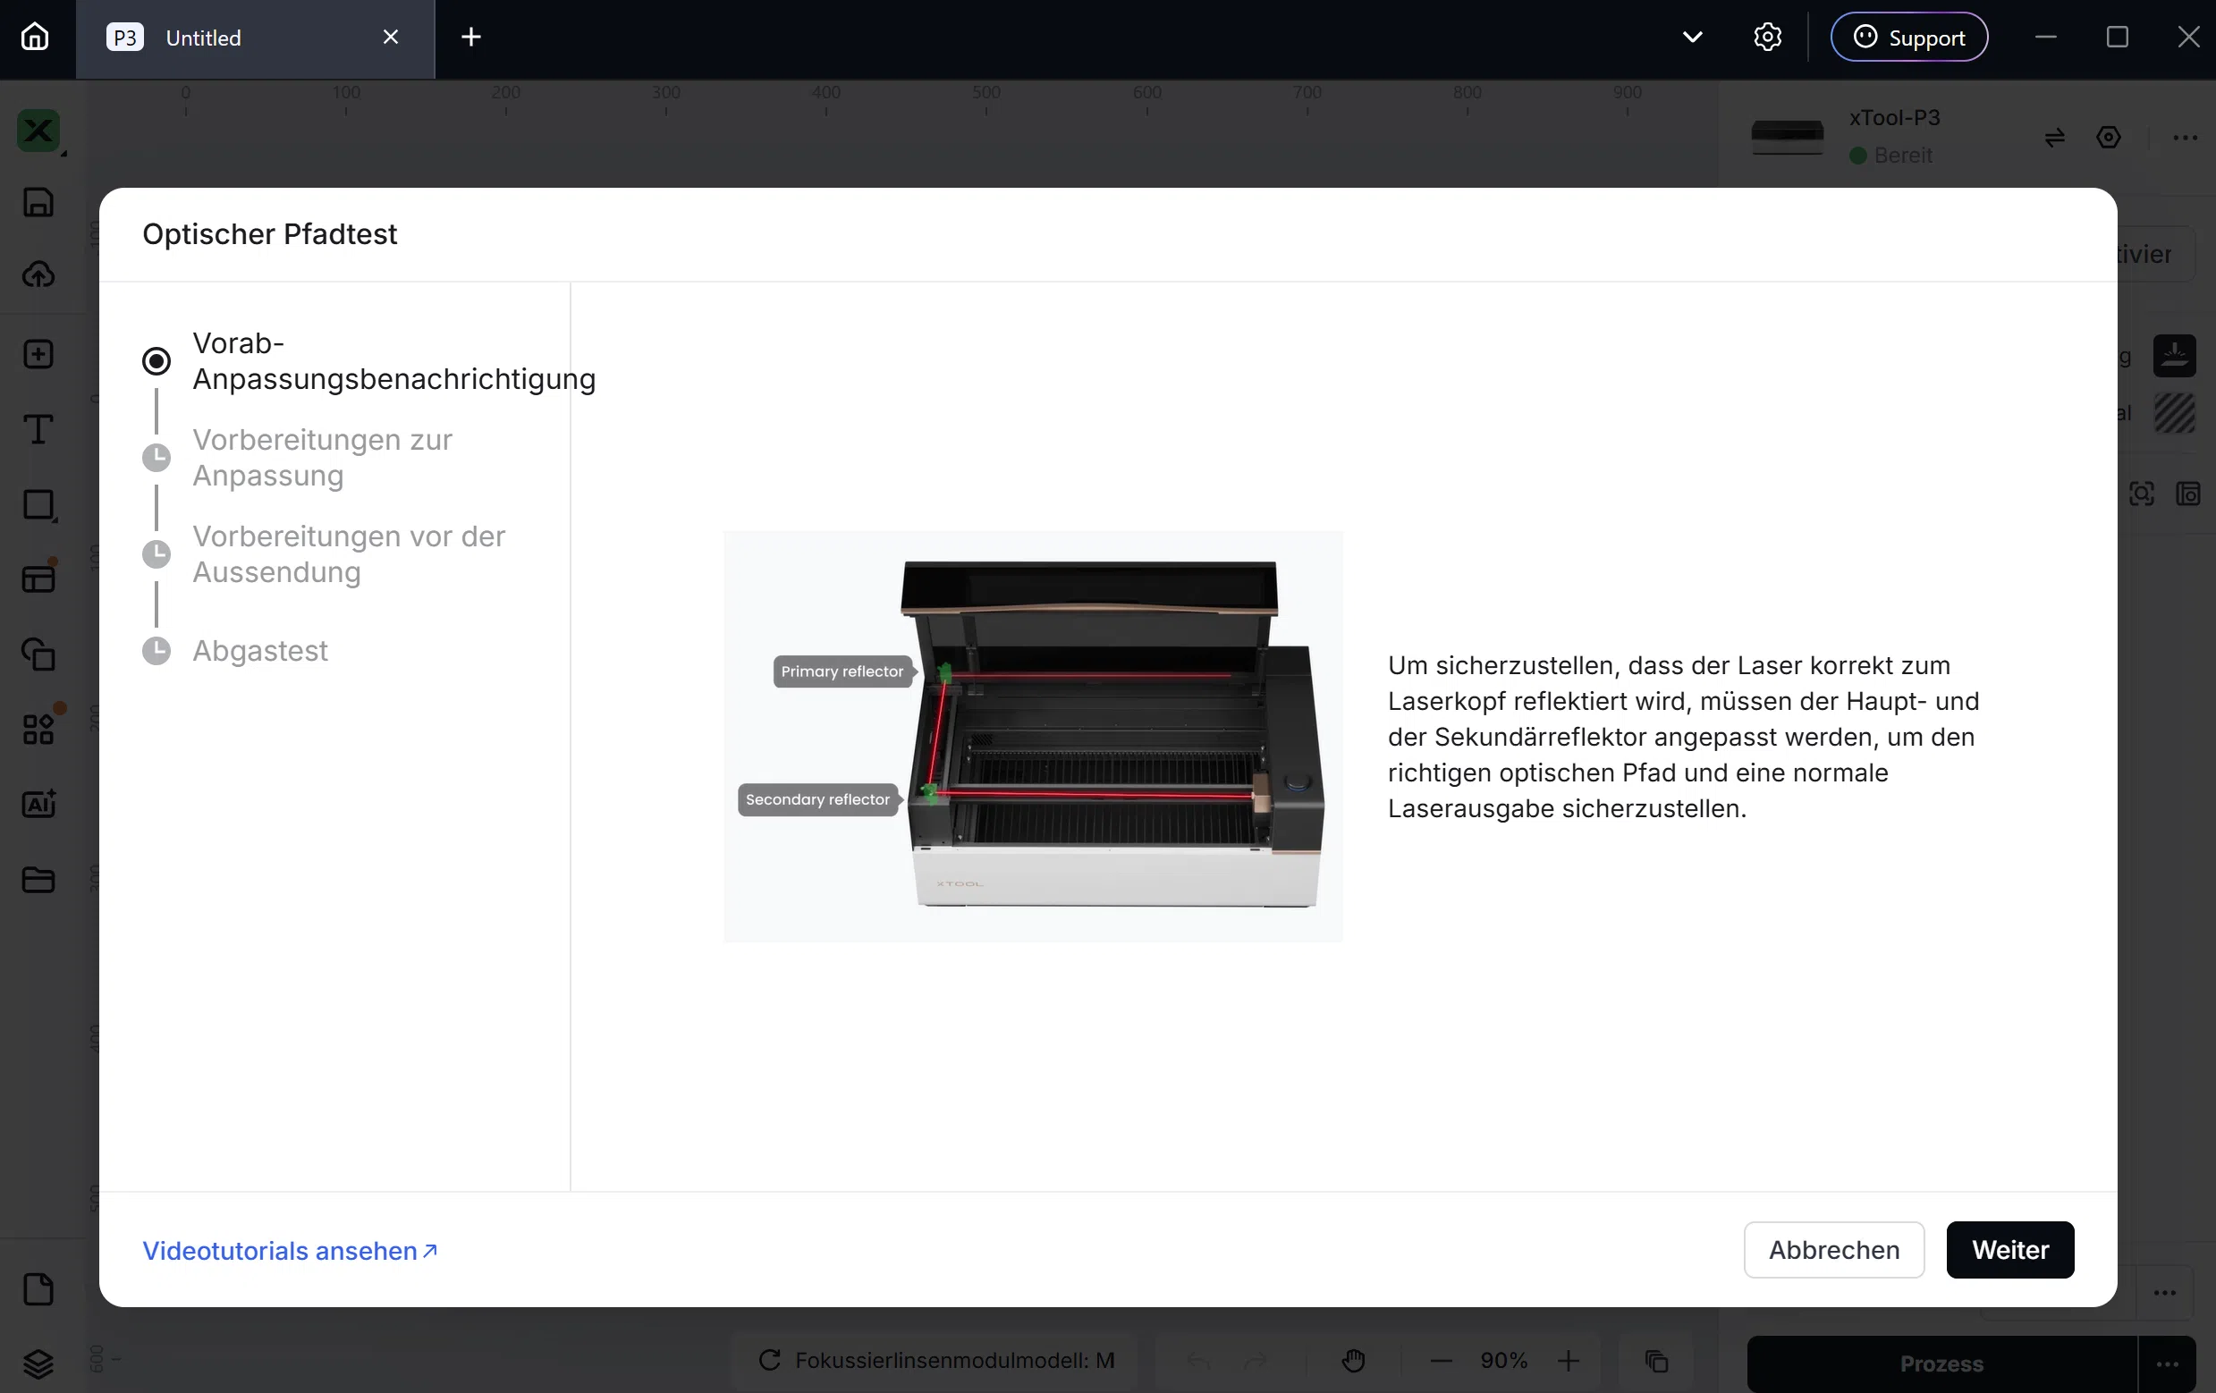Open the device three-dots menu beside xTool-P3

pyautogui.click(x=2185, y=138)
